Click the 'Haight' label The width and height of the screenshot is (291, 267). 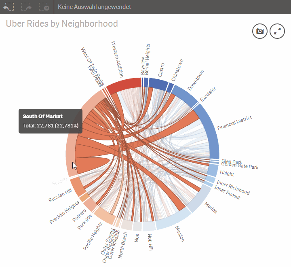coord(227,173)
